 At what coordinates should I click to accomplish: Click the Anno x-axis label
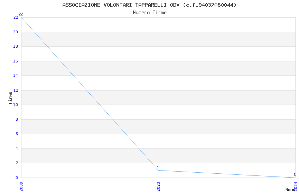point(290,189)
